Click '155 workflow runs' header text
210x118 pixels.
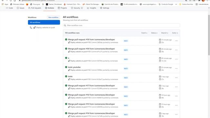(72, 33)
